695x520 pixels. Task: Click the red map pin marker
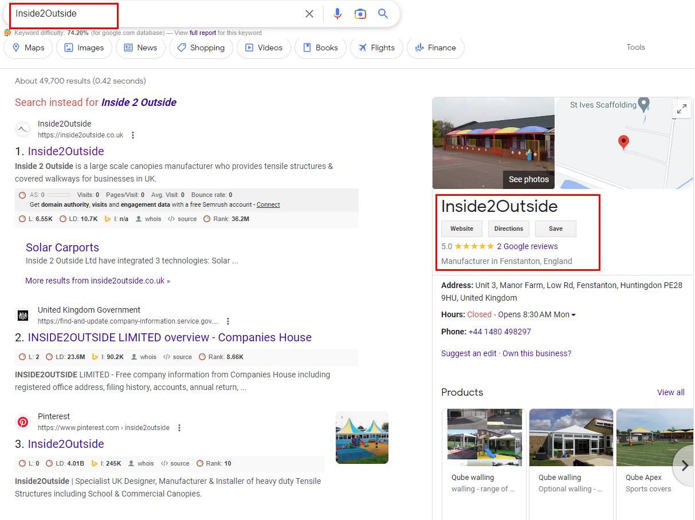(623, 142)
